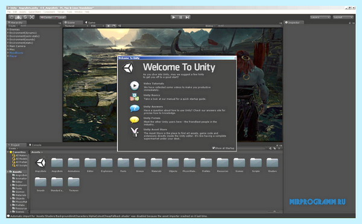Expand the Enemies hierarchy item
This screenshot has height=224, width=362.
8,30
